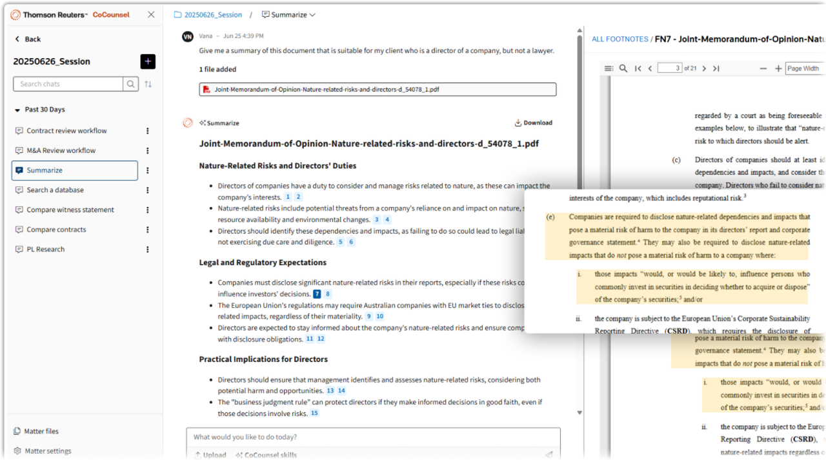Open the Contract review workflow chat

(x=66, y=131)
